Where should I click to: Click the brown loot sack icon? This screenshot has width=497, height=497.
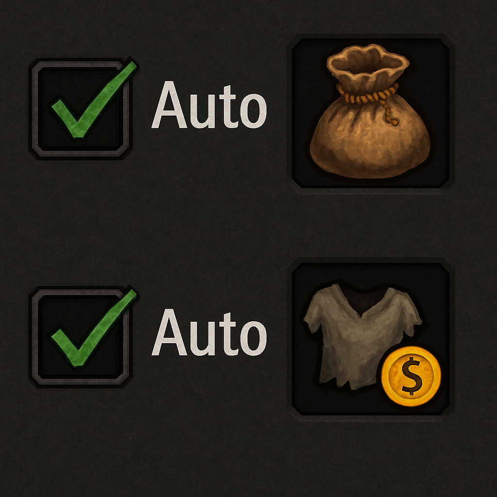click(x=370, y=112)
